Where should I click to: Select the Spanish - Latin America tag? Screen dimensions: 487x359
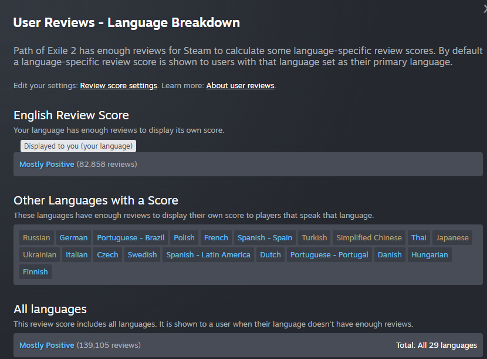tap(208, 255)
